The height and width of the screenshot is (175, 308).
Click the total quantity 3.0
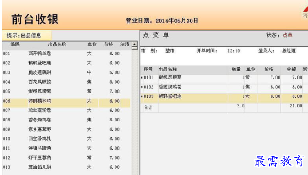pyautogui.click(x=241, y=106)
